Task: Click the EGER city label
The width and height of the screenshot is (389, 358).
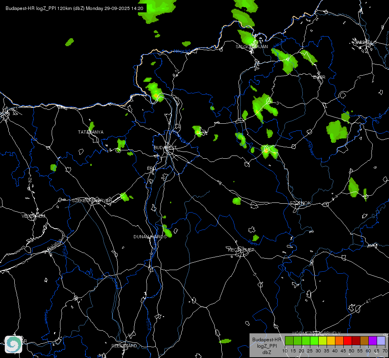Action: click(x=319, y=77)
